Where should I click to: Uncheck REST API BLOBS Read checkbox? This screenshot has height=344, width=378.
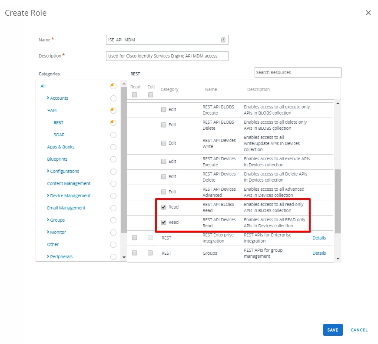click(164, 207)
